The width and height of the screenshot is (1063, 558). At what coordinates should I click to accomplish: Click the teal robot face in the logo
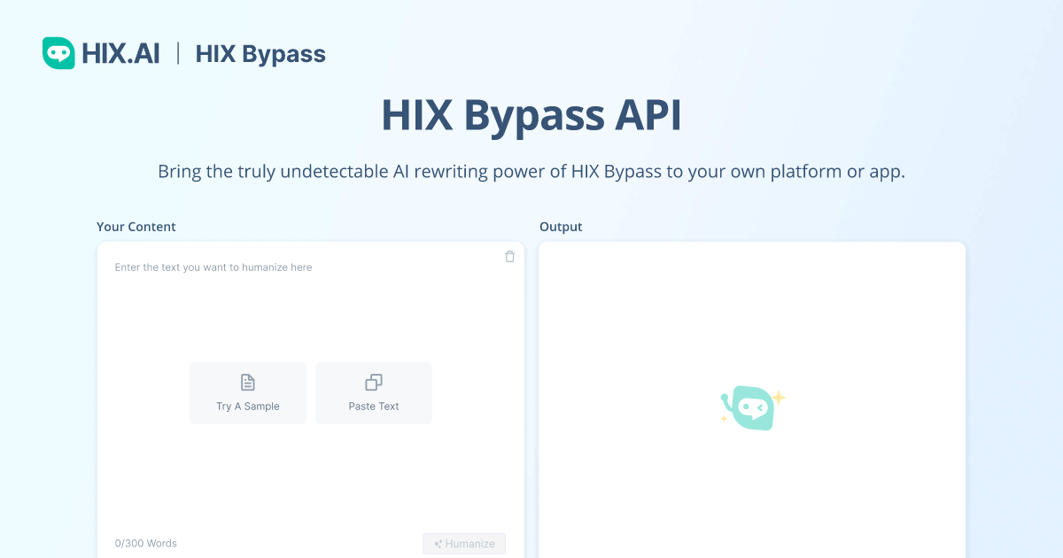pyautogui.click(x=58, y=52)
